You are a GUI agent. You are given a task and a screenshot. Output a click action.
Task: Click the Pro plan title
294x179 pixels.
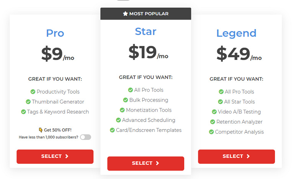55,33
